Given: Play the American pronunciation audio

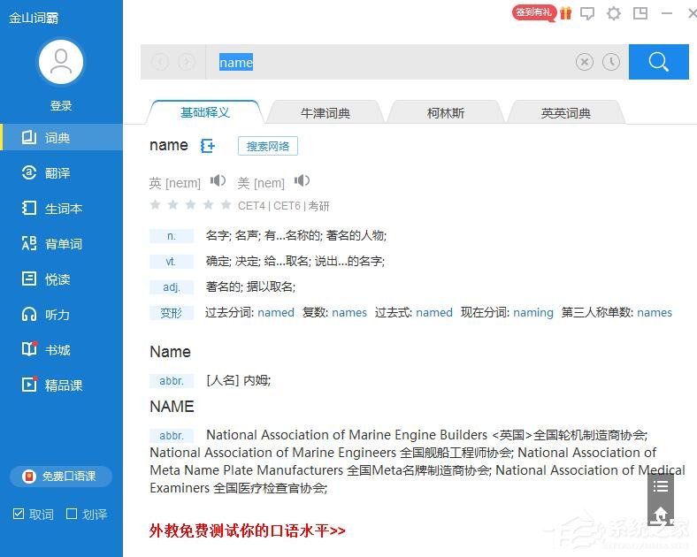Looking at the screenshot, I should [x=302, y=181].
